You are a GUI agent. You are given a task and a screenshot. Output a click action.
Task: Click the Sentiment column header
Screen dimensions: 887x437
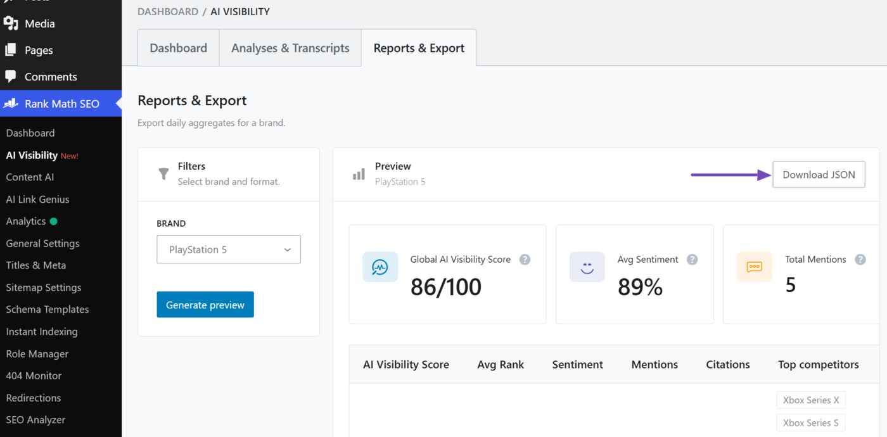coord(577,364)
